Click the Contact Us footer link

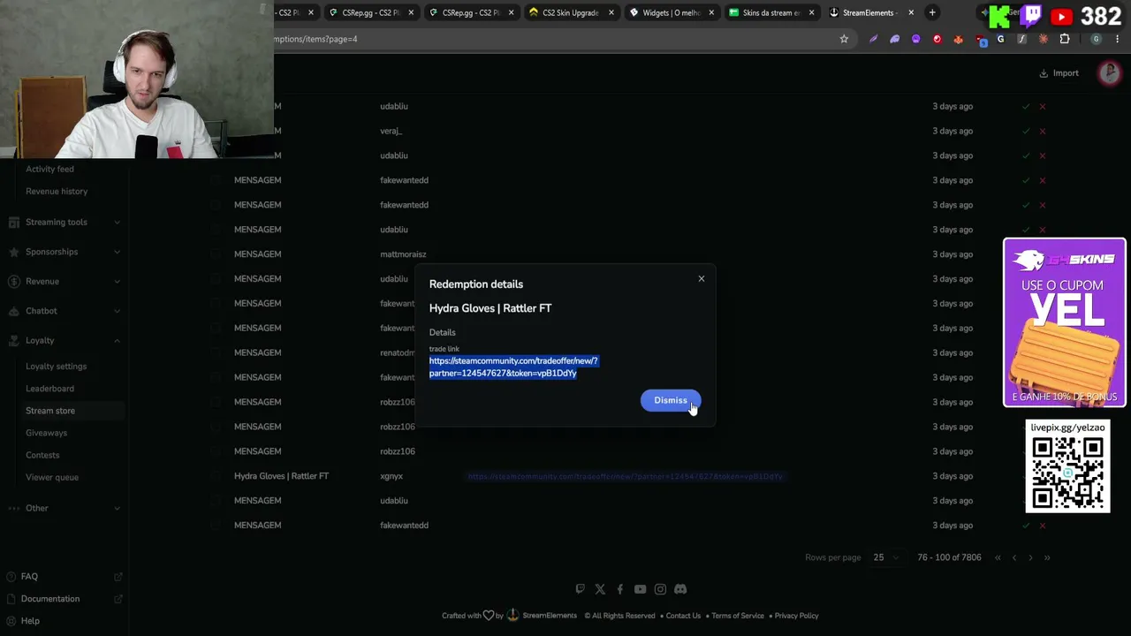coord(683,616)
